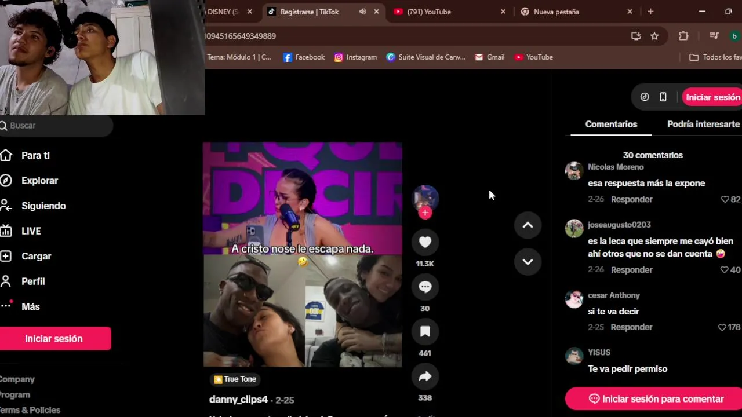Open YouTube bookmark in bookmarks bar
This screenshot has height=417, width=742.
click(533, 57)
